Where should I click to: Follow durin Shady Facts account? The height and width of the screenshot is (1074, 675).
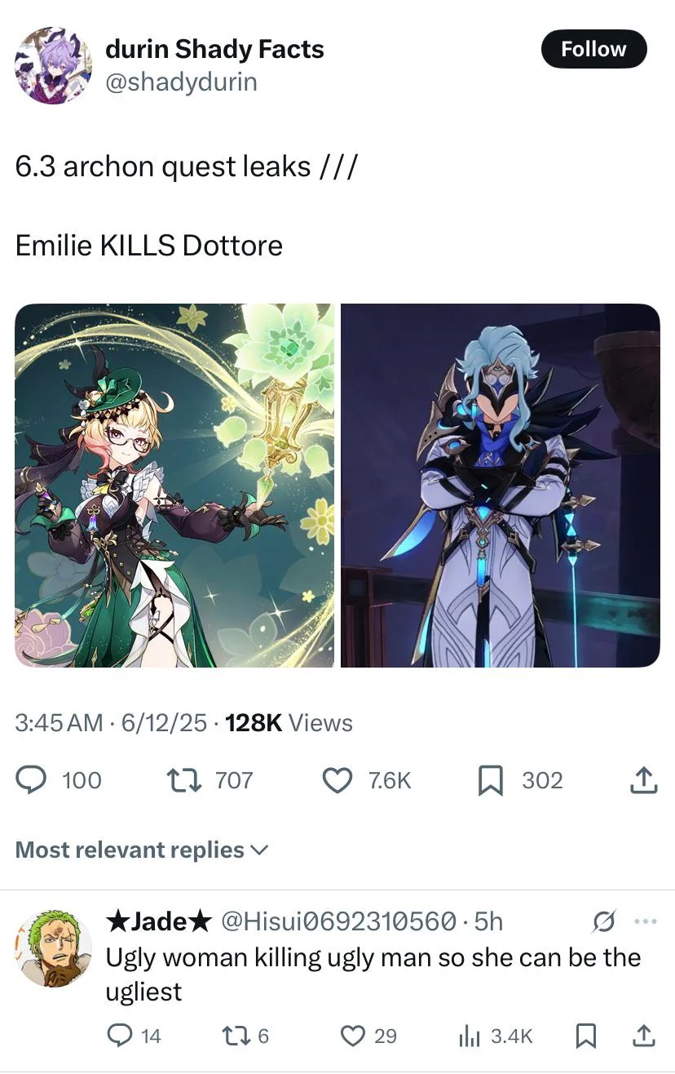[x=593, y=49]
